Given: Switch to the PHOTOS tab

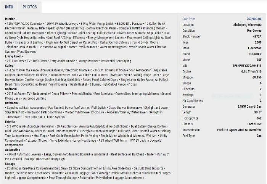Looking at the screenshot, I should tap(30, 7).
